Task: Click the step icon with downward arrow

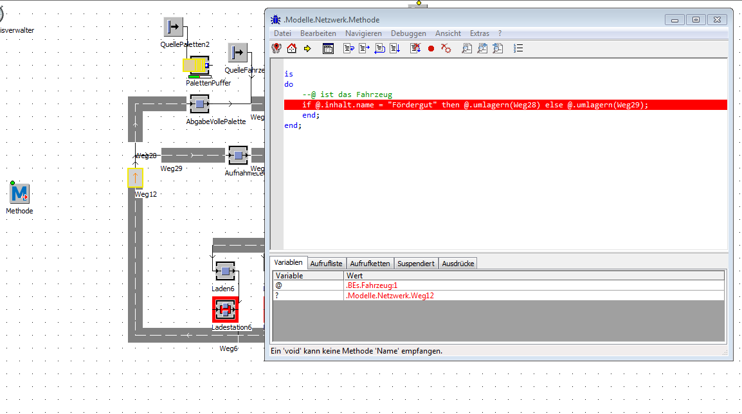Action: [395, 48]
